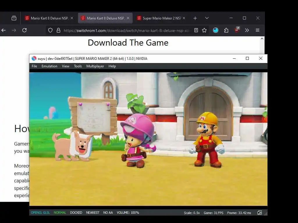
Task: Toggle the DOCKED mode status button
Action: coord(76,213)
